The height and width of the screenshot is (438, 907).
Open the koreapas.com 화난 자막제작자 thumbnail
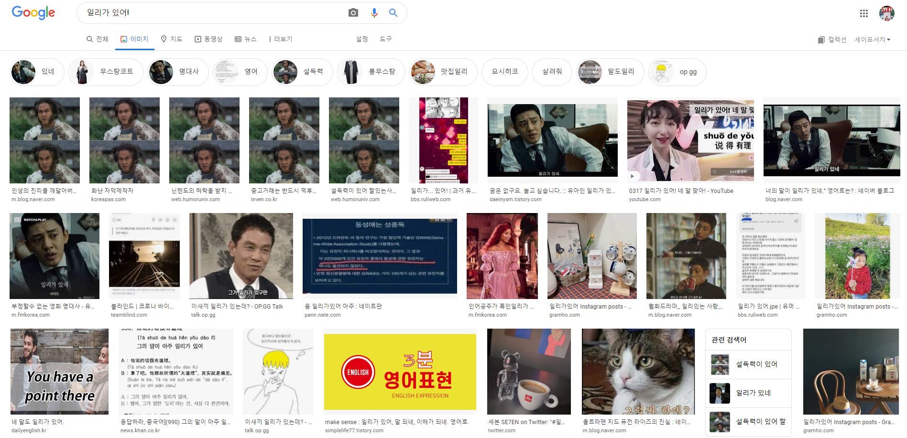(x=124, y=140)
